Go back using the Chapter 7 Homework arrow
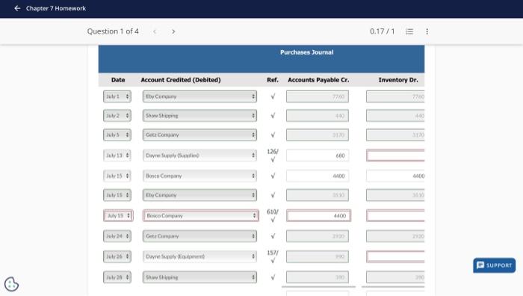Viewport: 523px width, 296px height. click(17, 8)
